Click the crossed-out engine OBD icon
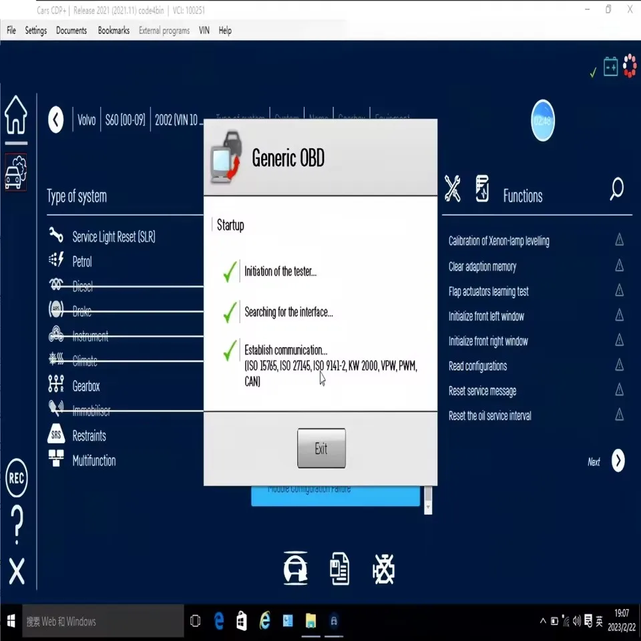The image size is (641, 641). 383,569
